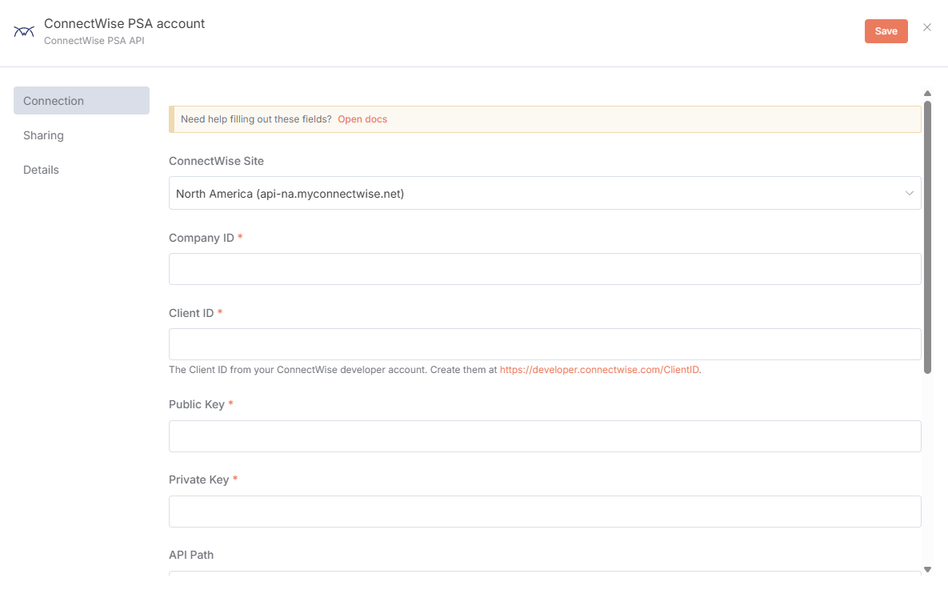Open the Details tab
Viewport: 948px width, 590px height.
coord(42,170)
